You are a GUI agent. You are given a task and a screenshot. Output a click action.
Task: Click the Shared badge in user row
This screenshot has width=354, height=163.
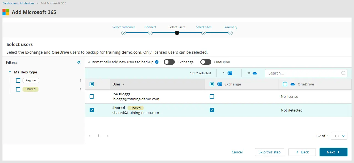pyautogui.click(x=135, y=108)
